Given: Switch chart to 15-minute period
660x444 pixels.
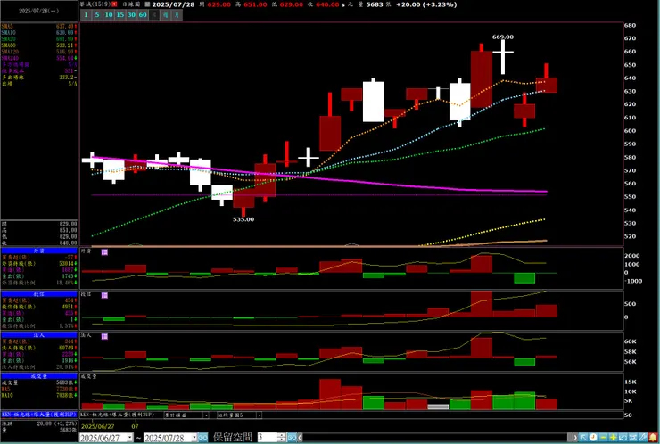Looking at the screenshot, I should pyautogui.click(x=120, y=15).
